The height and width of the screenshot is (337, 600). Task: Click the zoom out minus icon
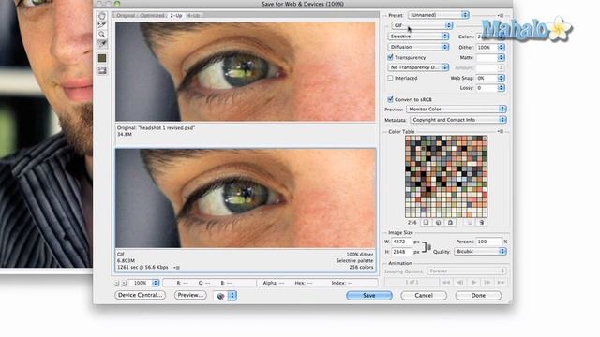tap(116, 283)
